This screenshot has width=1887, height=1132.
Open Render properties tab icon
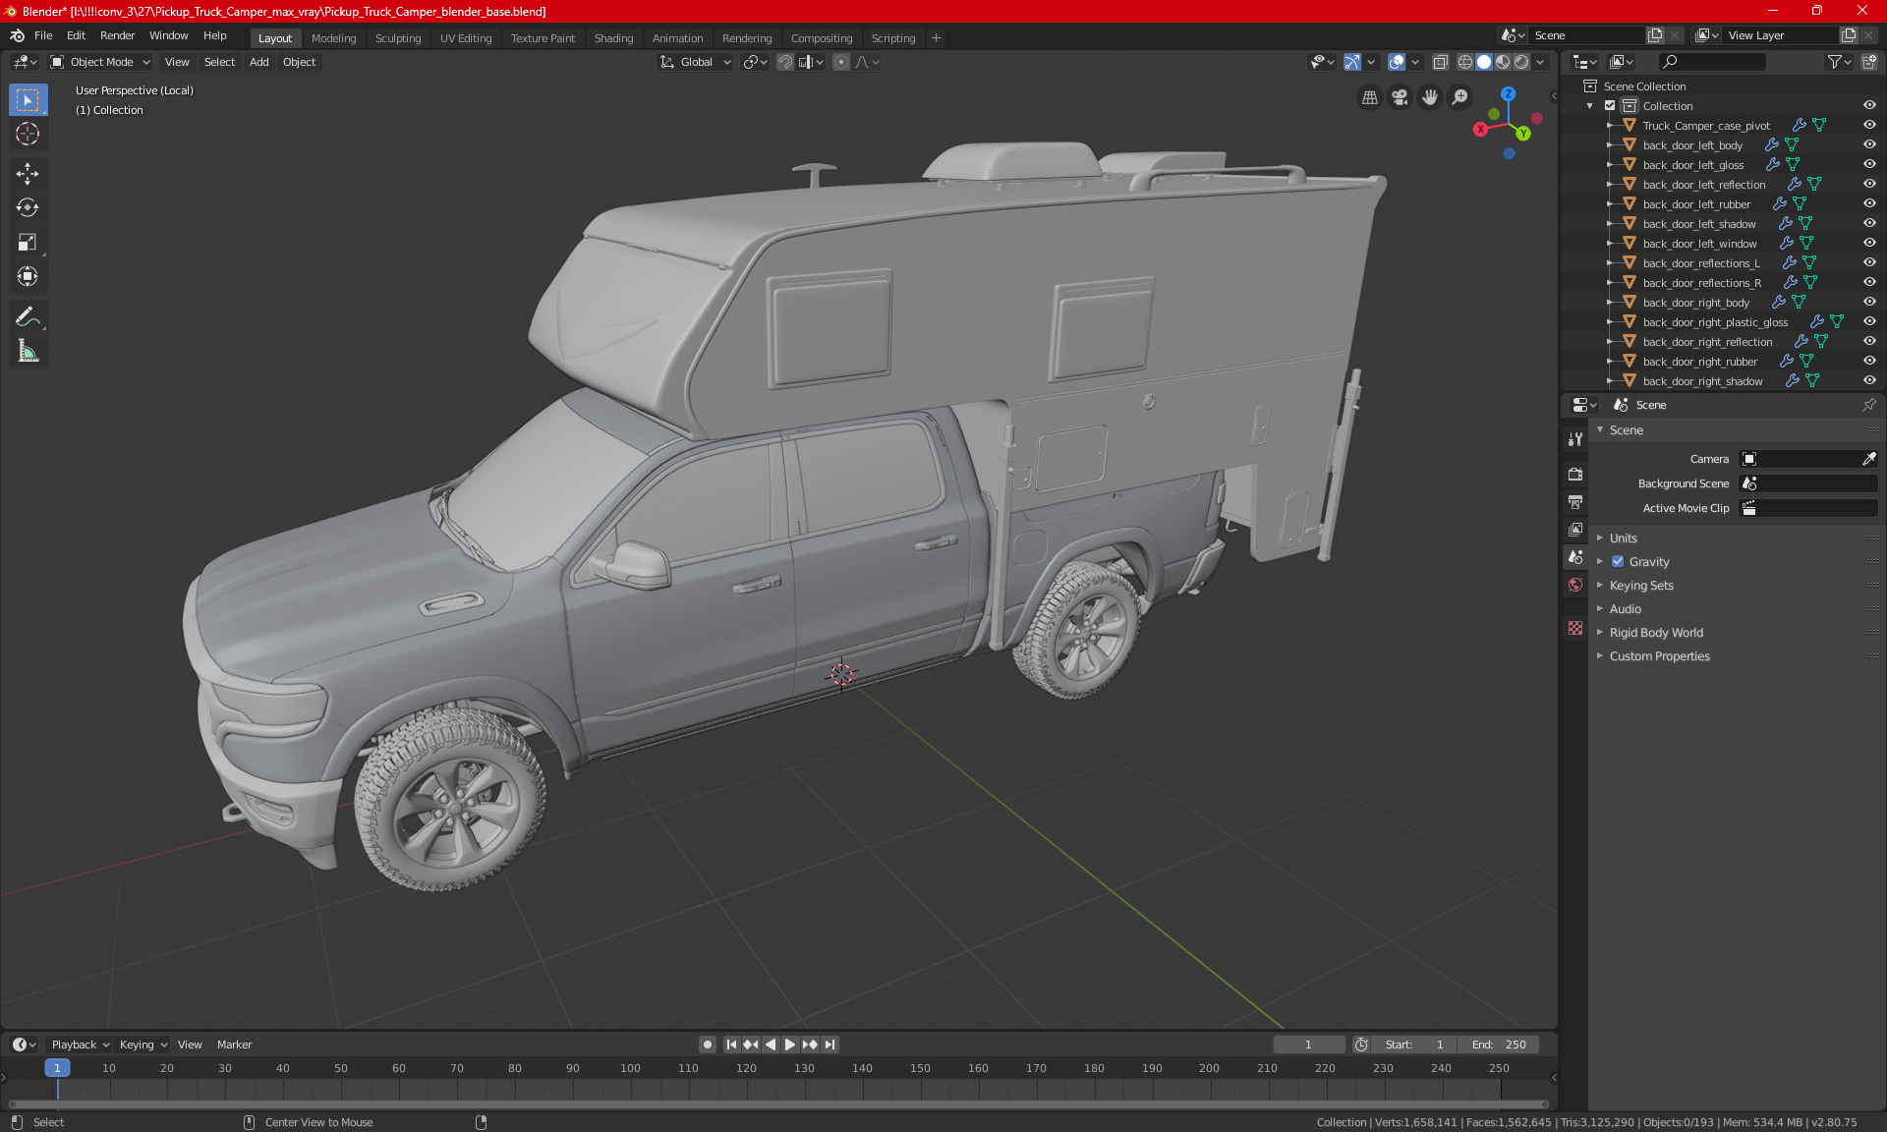(x=1575, y=474)
